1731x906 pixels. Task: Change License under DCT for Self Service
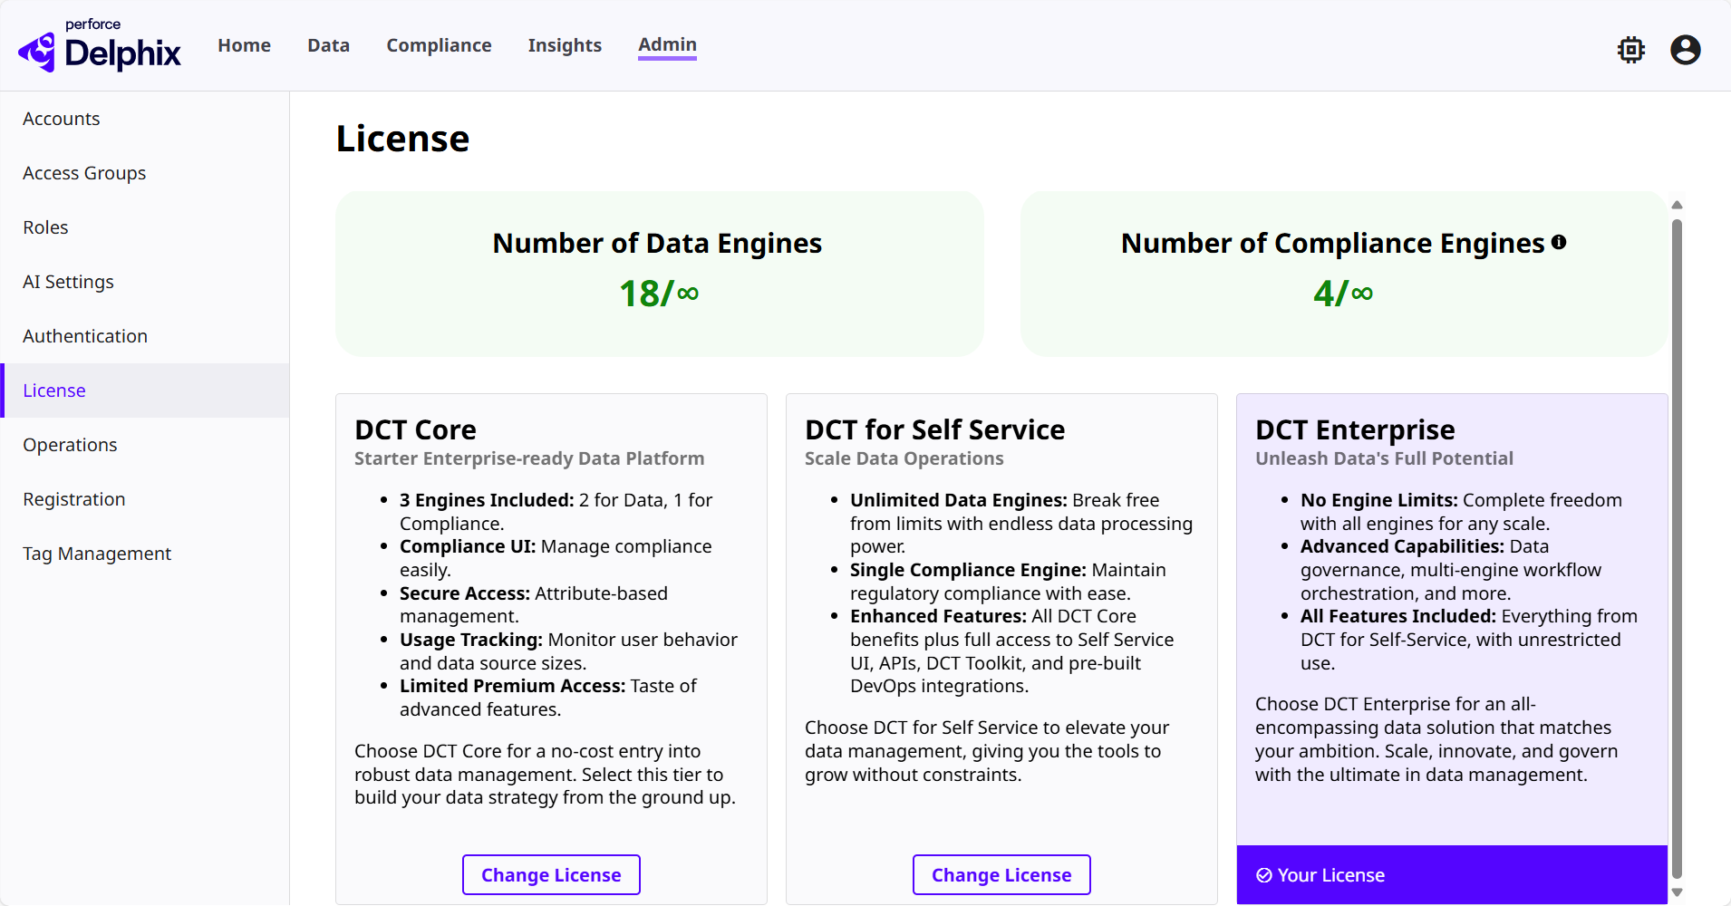coord(1001,875)
